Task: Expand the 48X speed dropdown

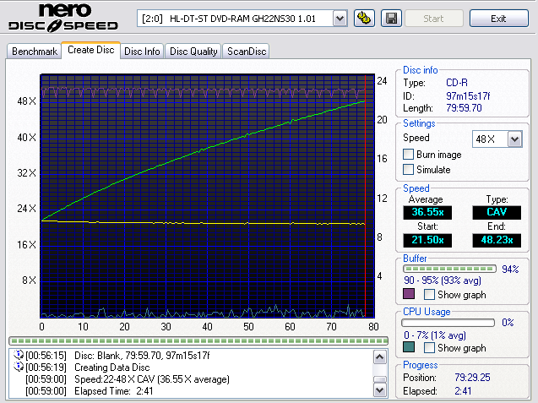Action: click(514, 139)
